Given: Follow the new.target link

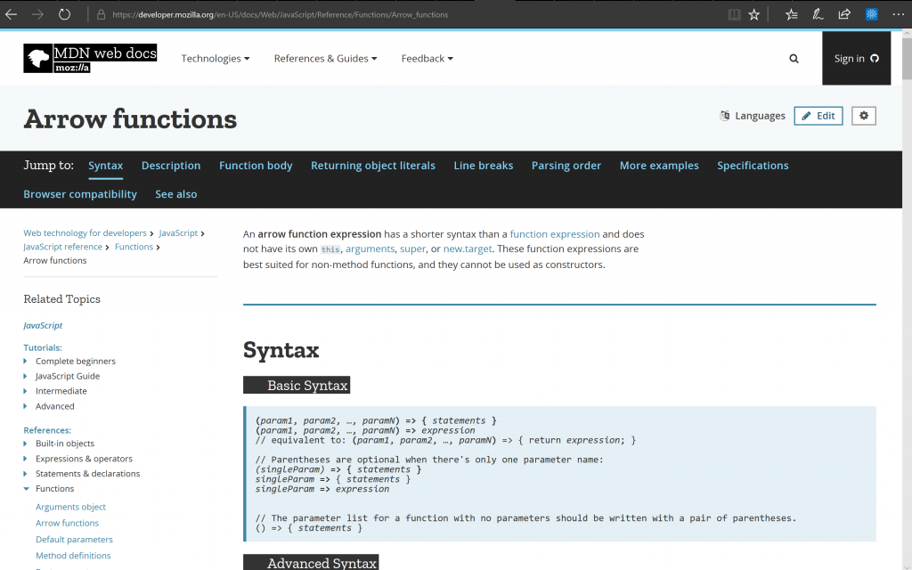Looking at the screenshot, I should pos(468,249).
